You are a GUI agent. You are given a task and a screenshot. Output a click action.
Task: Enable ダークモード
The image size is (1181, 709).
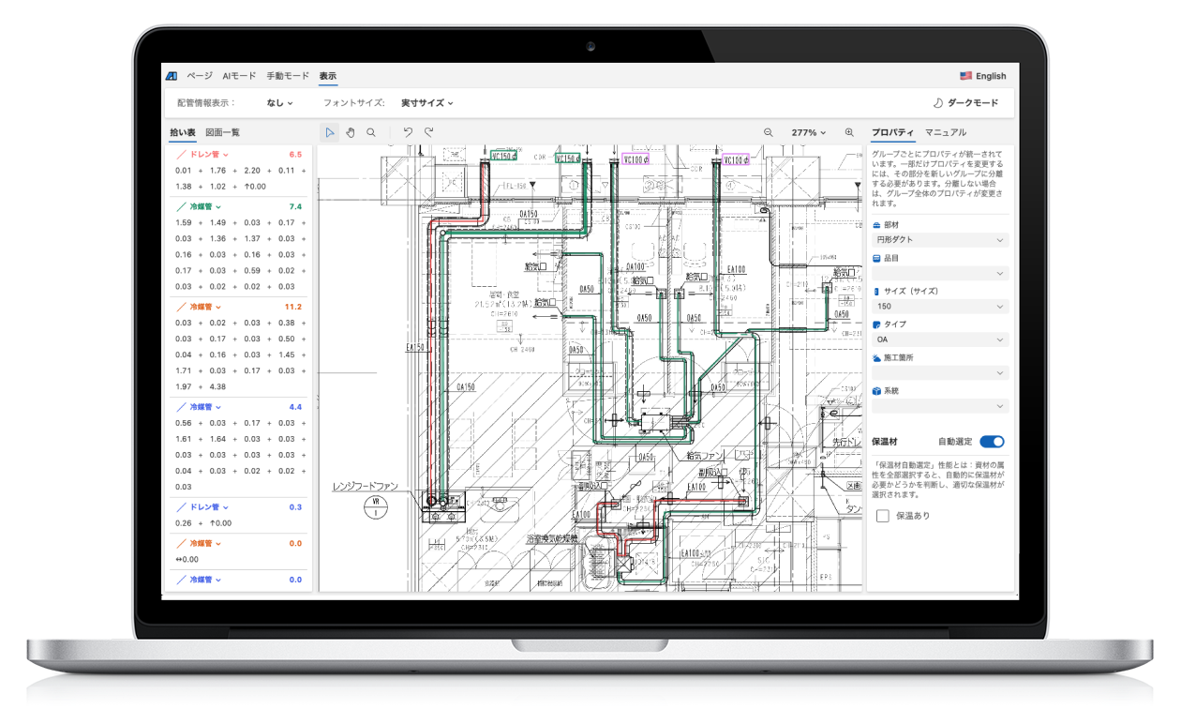point(965,103)
